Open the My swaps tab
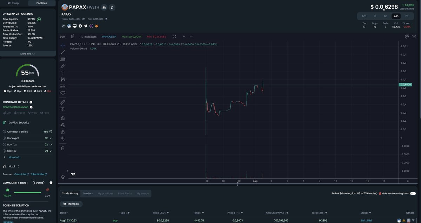Screen dimensions: 421x223 (142, 193)
